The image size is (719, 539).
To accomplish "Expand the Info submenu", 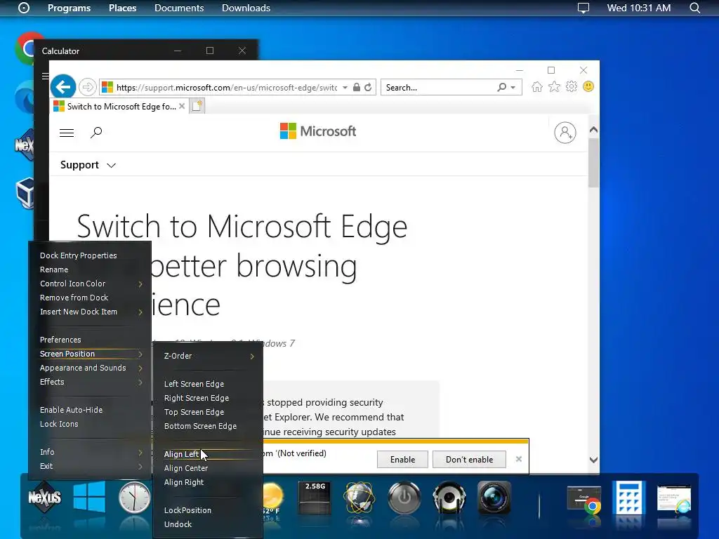I will [x=91, y=452].
